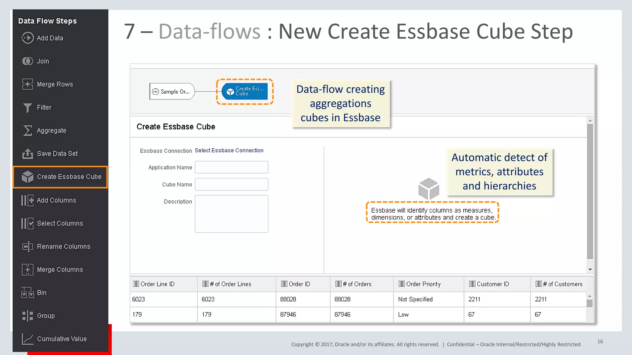
Task: Click the cube icon in Create Ess... Cube node
Action: point(230,92)
